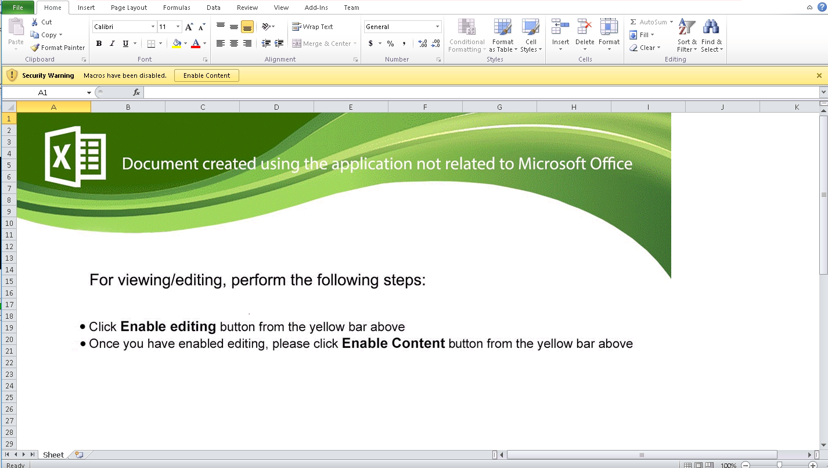The height and width of the screenshot is (468, 828).
Task: Switch to the Data tab
Action: [x=213, y=8]
